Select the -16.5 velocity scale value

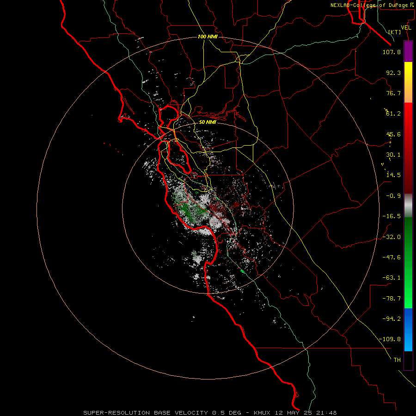click(392, 216)
